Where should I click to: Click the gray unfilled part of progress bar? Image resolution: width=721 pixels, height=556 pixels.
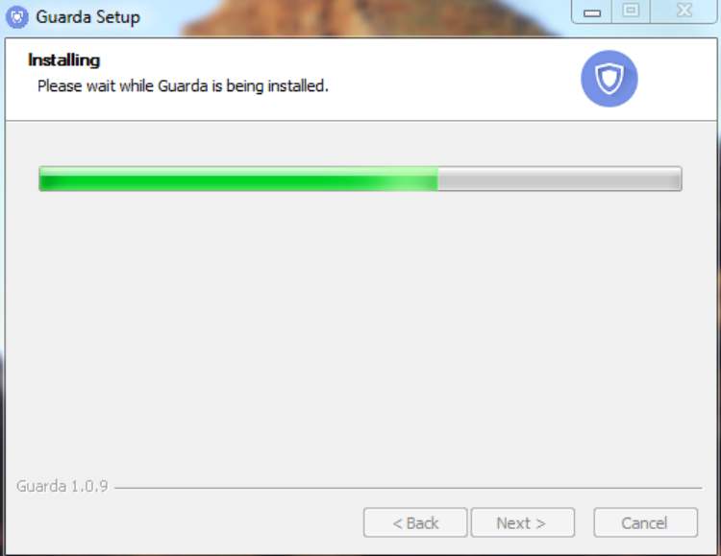tap(559, 179)
